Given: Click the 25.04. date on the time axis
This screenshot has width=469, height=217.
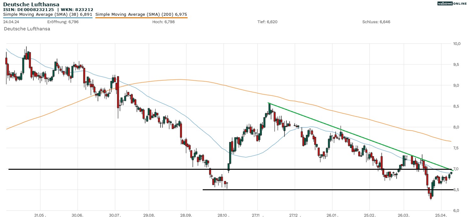Looking at the screenshot, I should 441,215.
